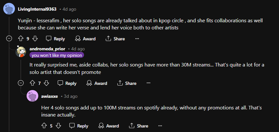Open more options on LivingInternal9363's comment
Viewport: 279px width, 132px height.
coord(137,39)
